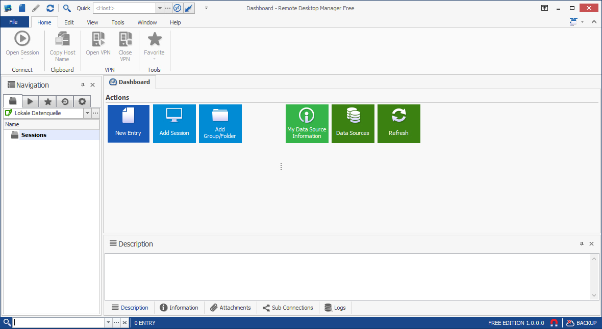Collapse the ribbon with the chevron arrow
Screen dimensions: 602x329
click(x=594, y=22)
